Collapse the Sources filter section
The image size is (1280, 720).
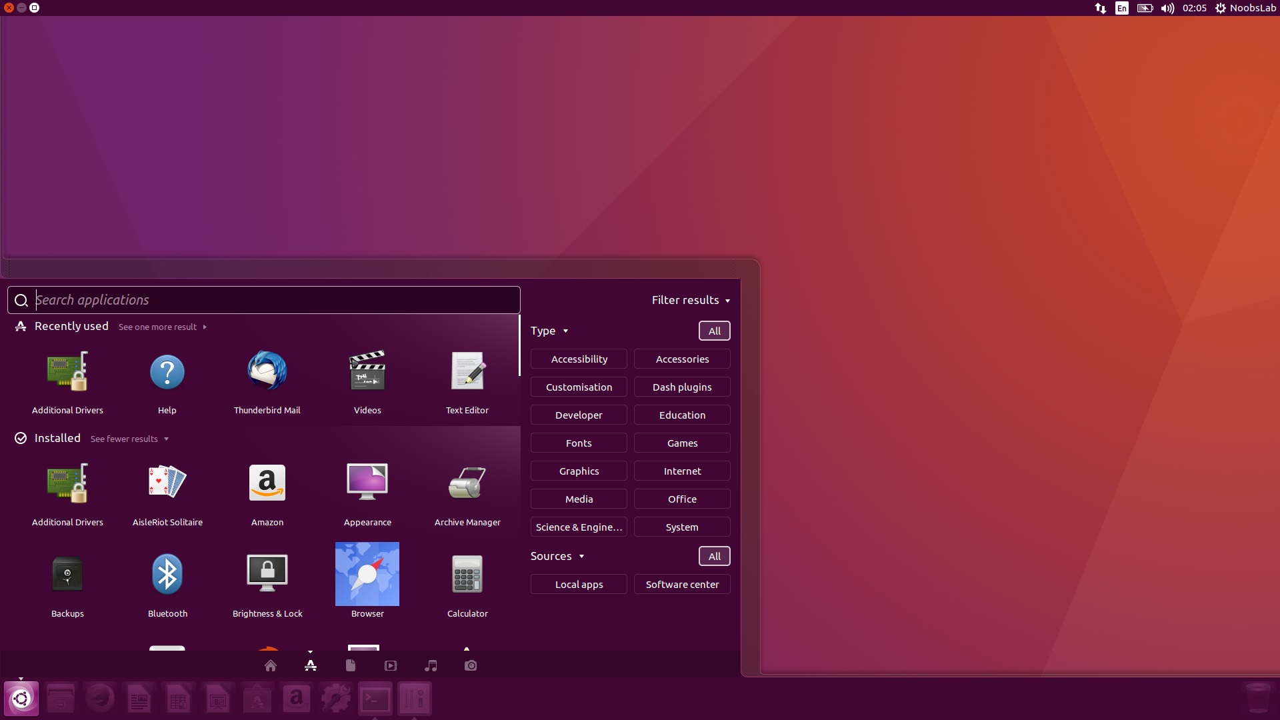(x=557, y=557)
